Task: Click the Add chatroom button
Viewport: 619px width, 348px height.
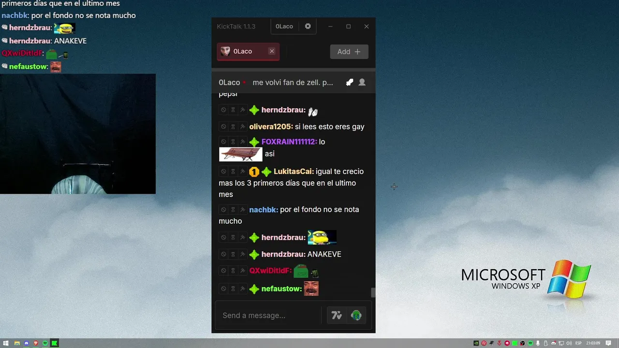Action: coord(349,52)
